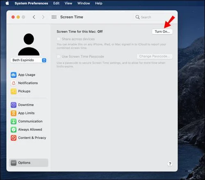Select the Downtime label
The height and width of the screenshot is (180, 205).
(26, 105)
